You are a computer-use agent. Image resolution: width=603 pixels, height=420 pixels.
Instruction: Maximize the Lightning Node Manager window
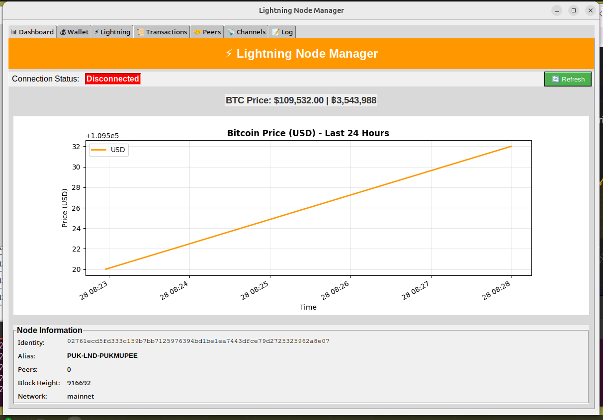coord(574,10)
